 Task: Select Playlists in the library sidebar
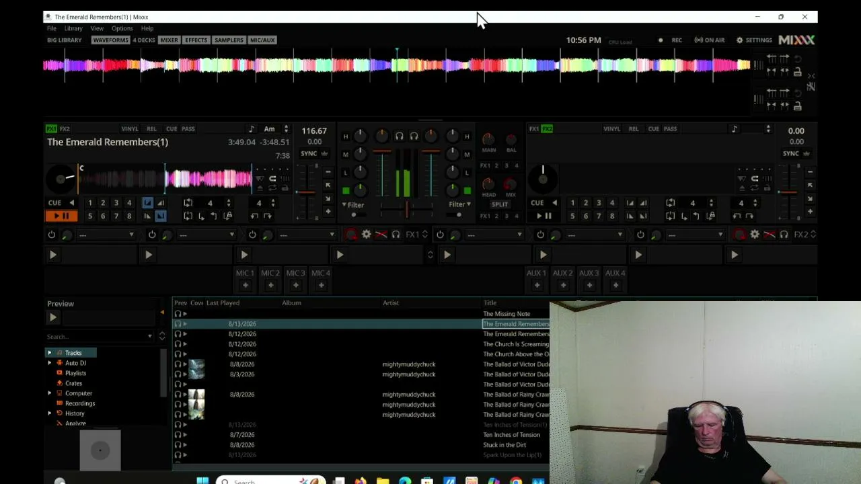[75, 373]
